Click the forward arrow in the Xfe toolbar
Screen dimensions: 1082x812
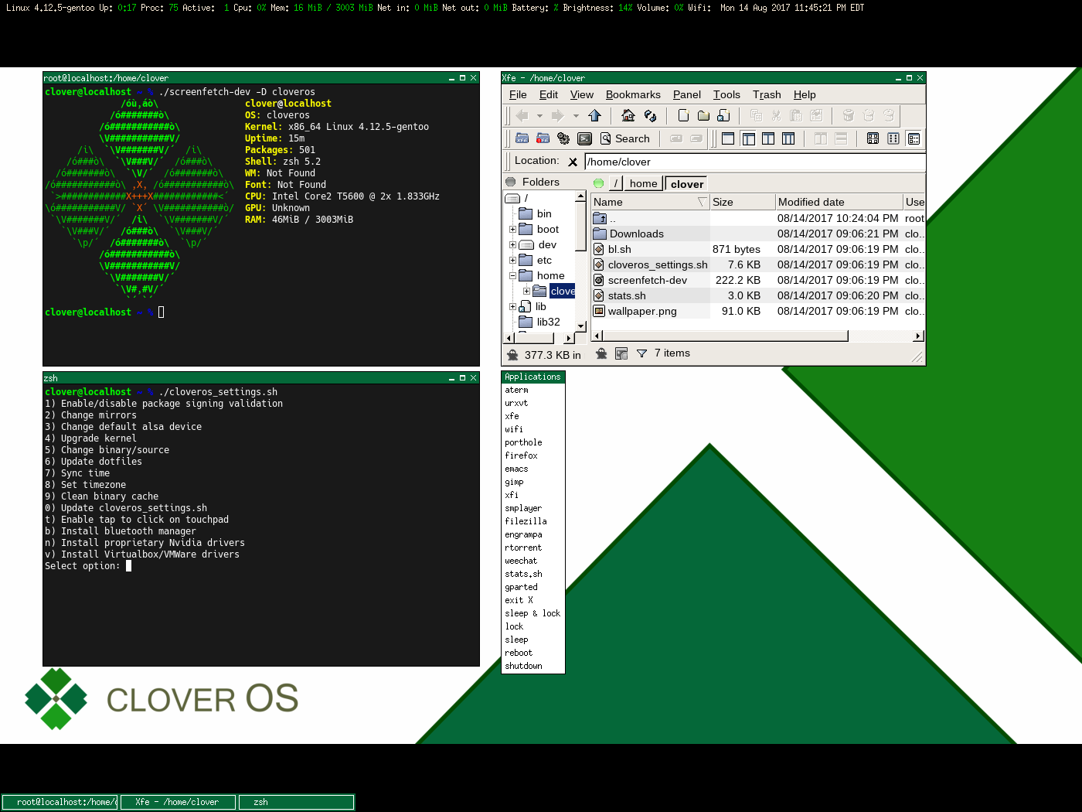click(557, 115)
